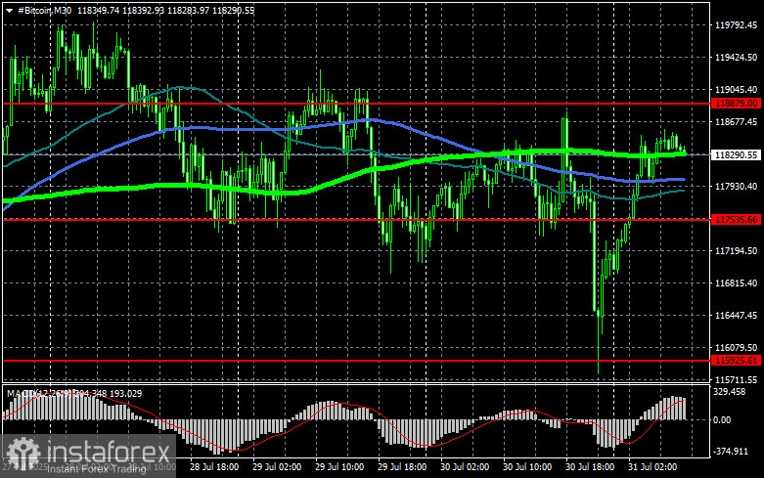Viewport: 764px width, 478px height.
Task: Click the 31 Jul 02:00 time label
Action: tap(652, 467)
